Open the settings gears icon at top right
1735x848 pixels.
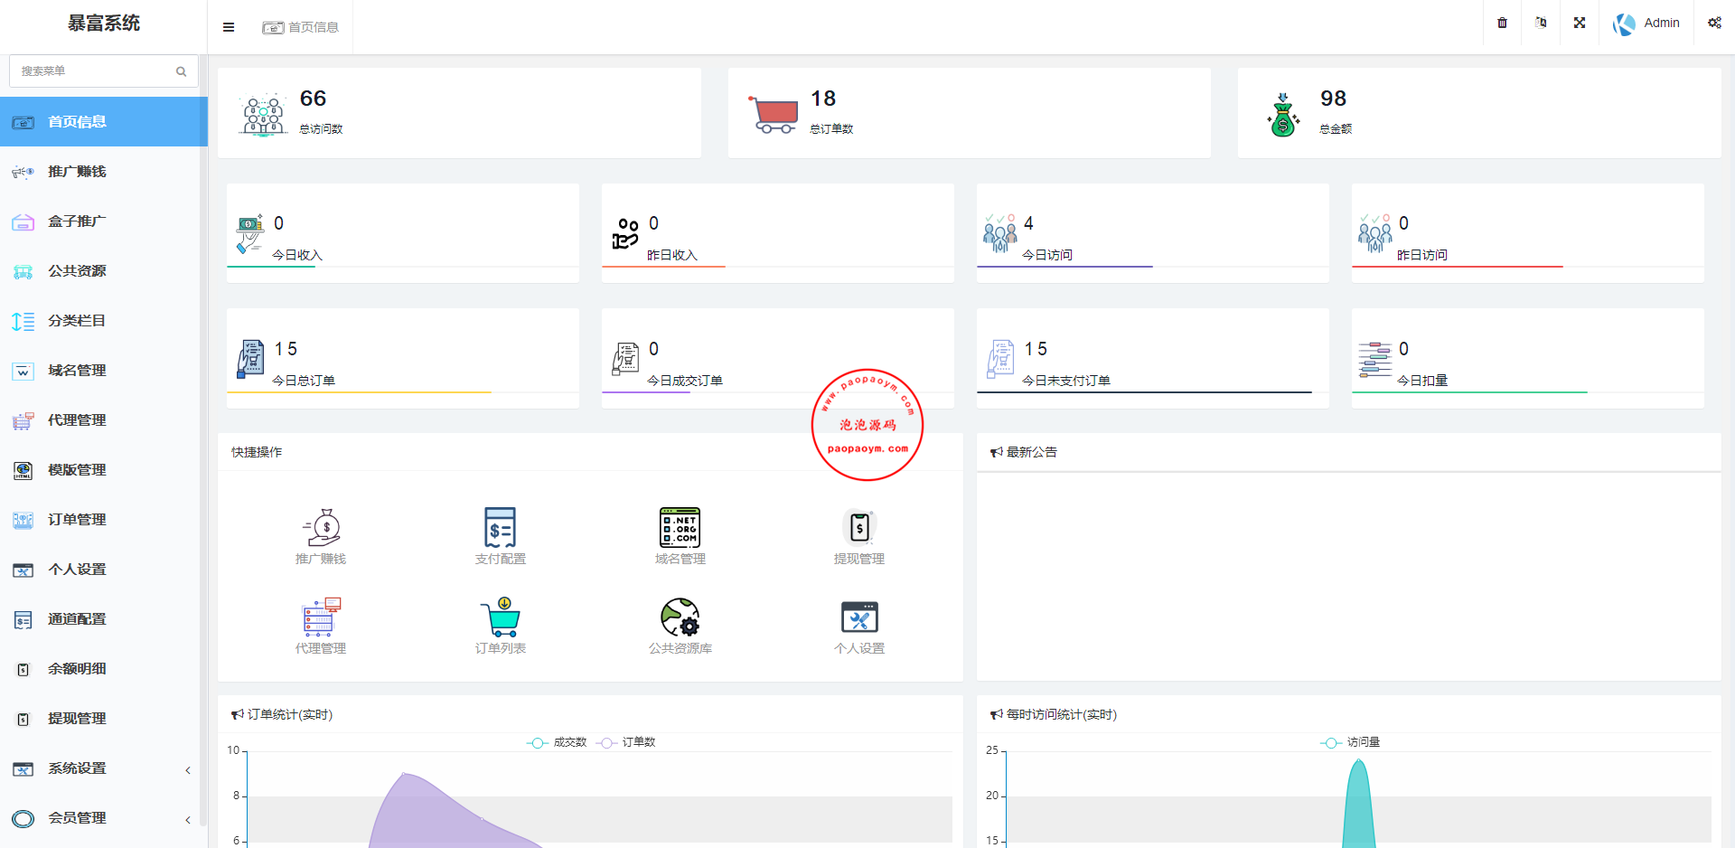(x=1714, y=23)
